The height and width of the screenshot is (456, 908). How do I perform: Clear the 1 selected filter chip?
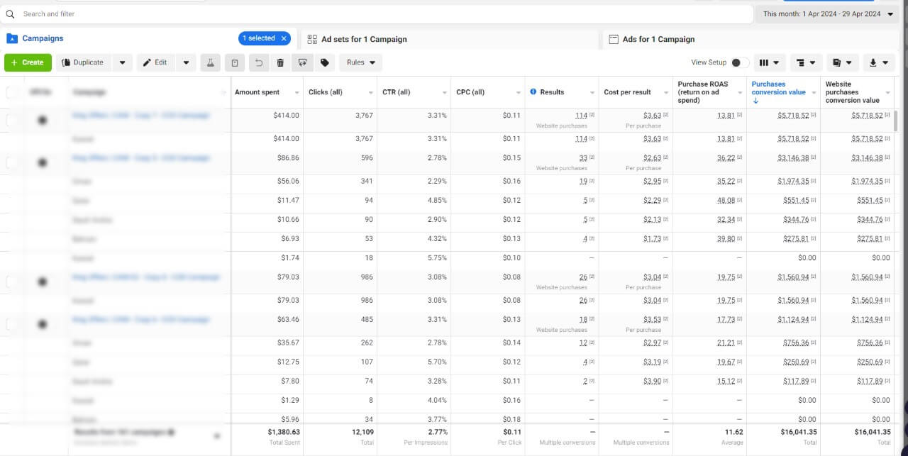click(x=284, y=38)
